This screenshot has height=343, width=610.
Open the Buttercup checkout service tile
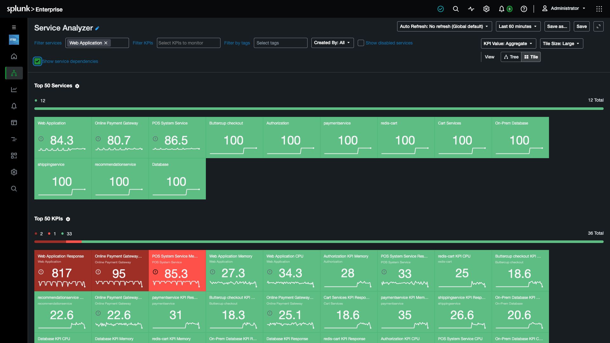point(234,138)
